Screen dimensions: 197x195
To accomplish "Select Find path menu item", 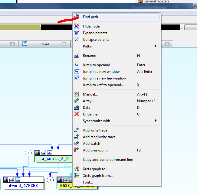I will (x=90, y=17).
